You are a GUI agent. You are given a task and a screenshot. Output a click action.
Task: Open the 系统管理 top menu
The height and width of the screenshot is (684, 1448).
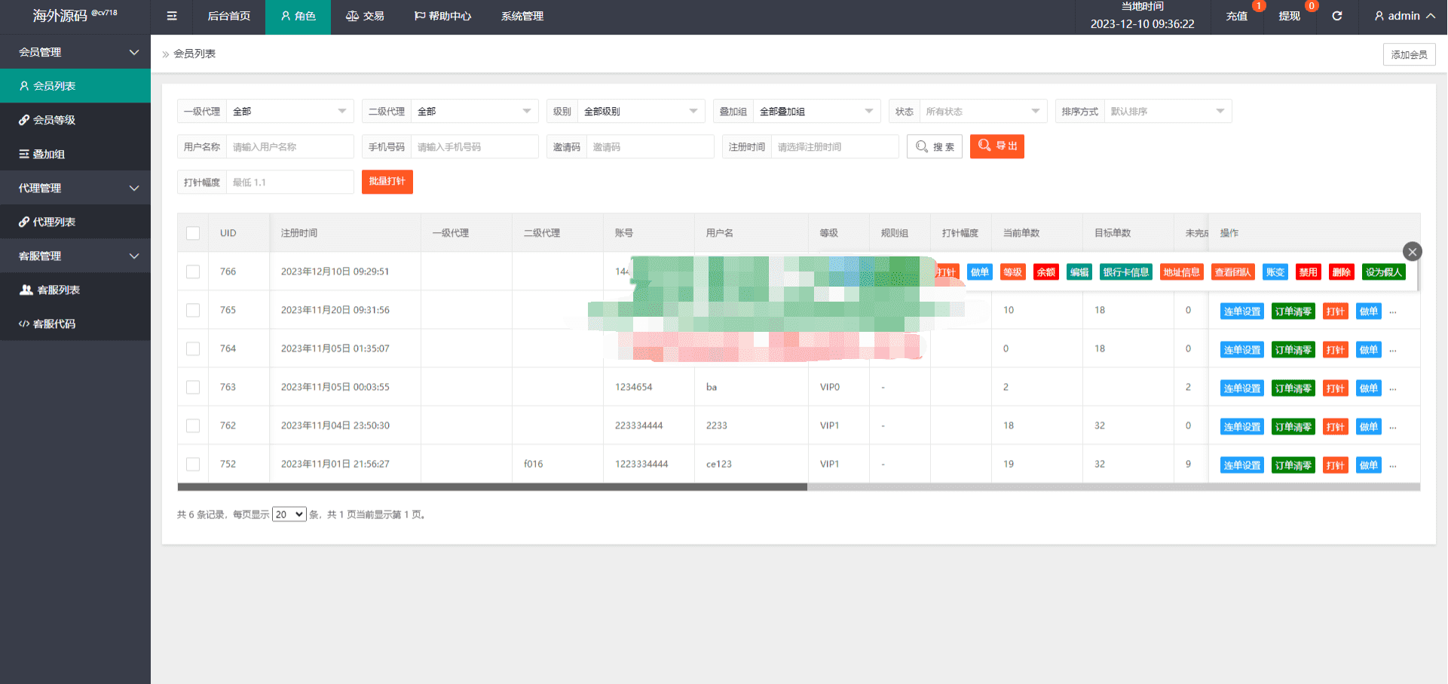click(522, 16)
